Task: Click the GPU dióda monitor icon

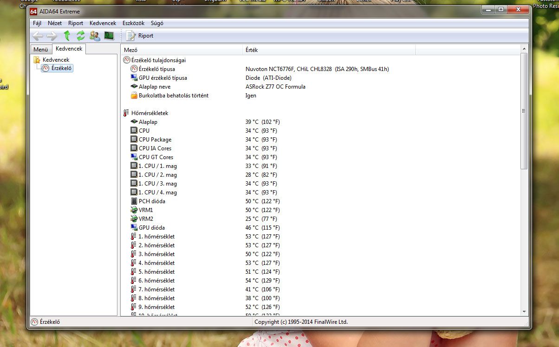Action: [134, 227]
